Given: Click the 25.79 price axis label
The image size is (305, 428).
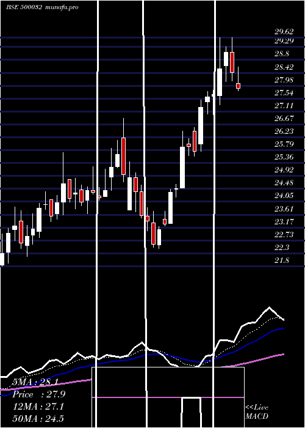Looking at the screenshot, I should point(284,144).
